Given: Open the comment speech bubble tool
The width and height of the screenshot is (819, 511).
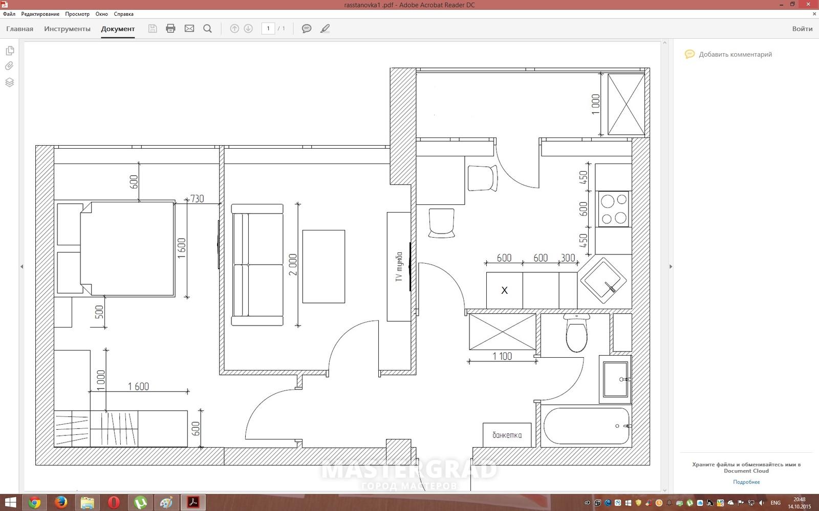Looking at the screenshot, I should pos(307,29).
